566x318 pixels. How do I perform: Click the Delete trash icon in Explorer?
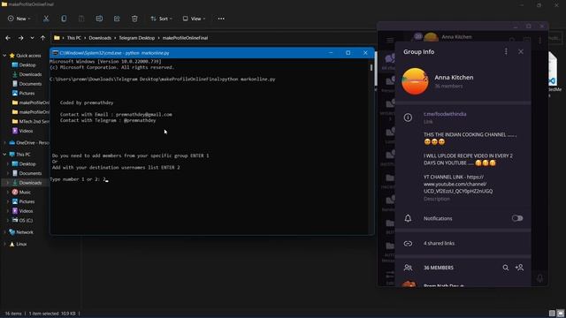[134, 19]
